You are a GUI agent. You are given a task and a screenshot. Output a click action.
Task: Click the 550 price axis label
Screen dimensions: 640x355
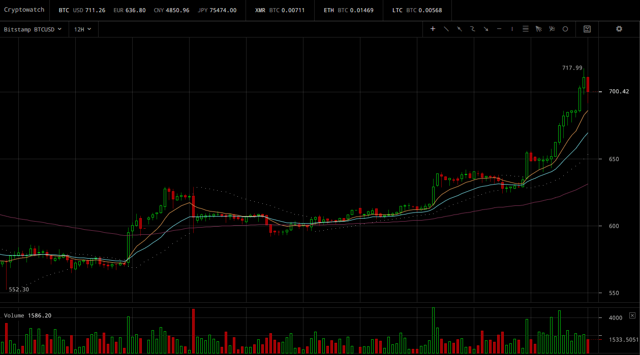pos(614,293)
